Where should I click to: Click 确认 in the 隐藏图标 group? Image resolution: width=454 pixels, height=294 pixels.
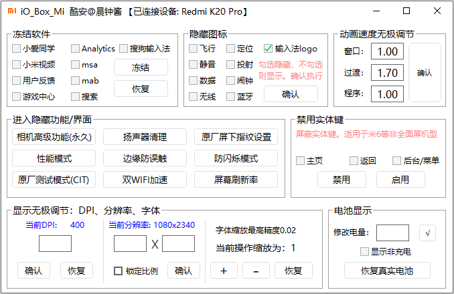coord(291,94)
